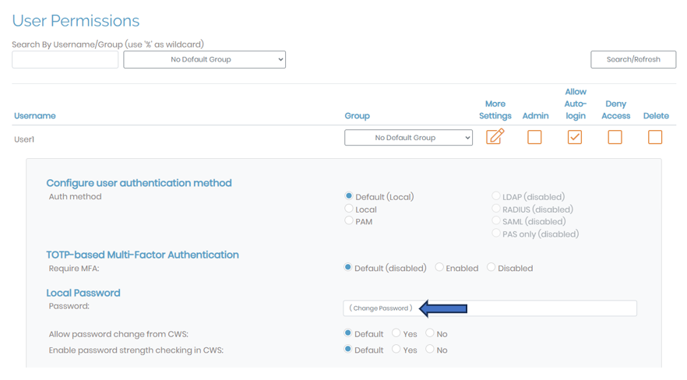Expand User1's Group dropdown
The image size is (687, 380).
click(408, 138)
